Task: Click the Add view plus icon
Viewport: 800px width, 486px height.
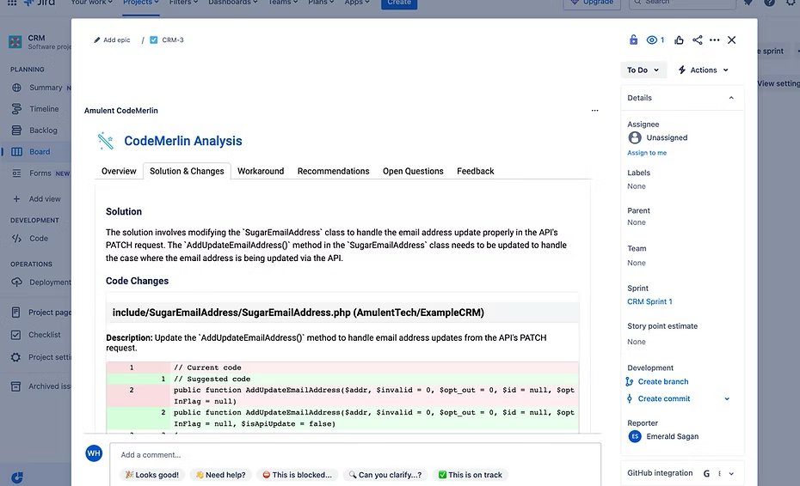Action: click(x=16, y=198)
